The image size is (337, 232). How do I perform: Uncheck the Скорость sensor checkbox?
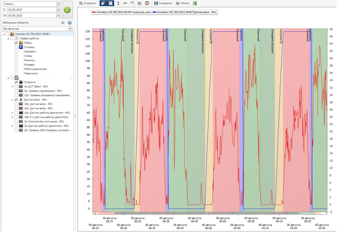coord(16,82)
